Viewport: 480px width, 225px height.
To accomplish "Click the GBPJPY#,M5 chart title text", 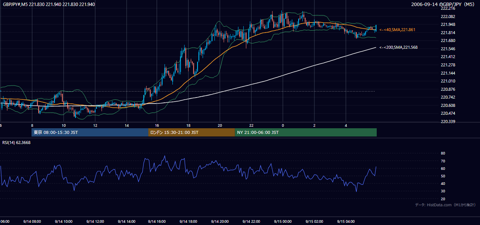I will (48, 4).
